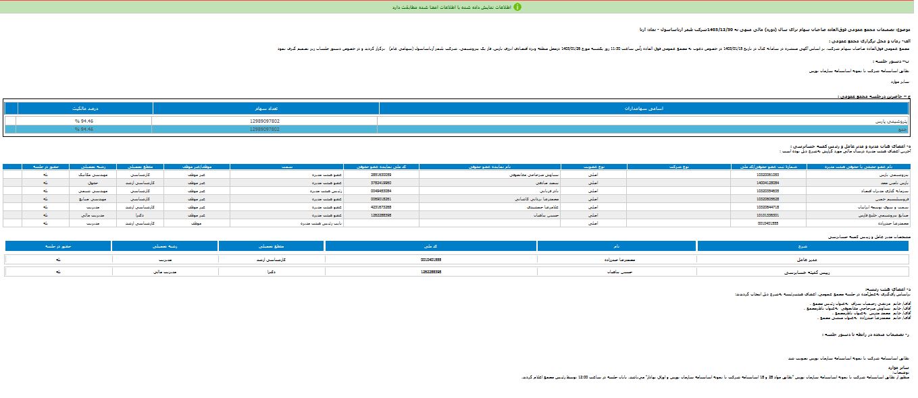Viewport: 918px width, 398px height.
Task: Click the سمت column header in board table
Action: point(286,166)
